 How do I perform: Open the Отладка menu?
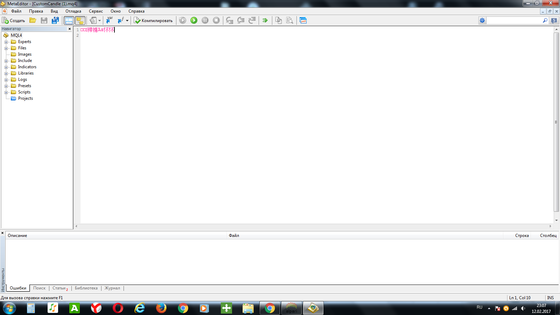[x=73, y=11]
